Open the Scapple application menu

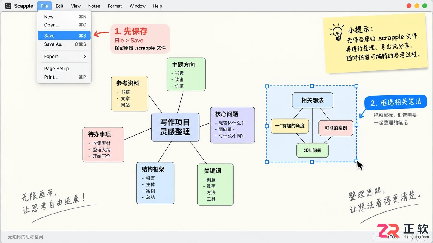point(24,6)
